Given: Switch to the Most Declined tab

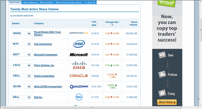Looking at the screenshot, I should (46, 2).
